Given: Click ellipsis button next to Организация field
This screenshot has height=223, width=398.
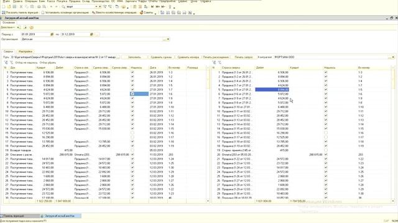Looking at the screenshot, I should (x=164, y=39).
